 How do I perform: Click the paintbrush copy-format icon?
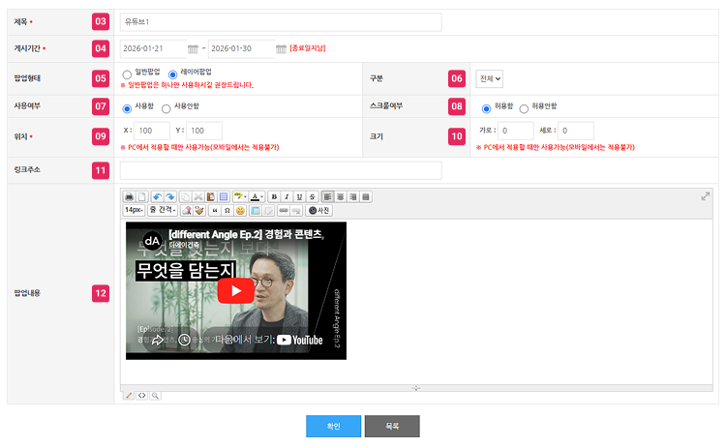[199, 211]
